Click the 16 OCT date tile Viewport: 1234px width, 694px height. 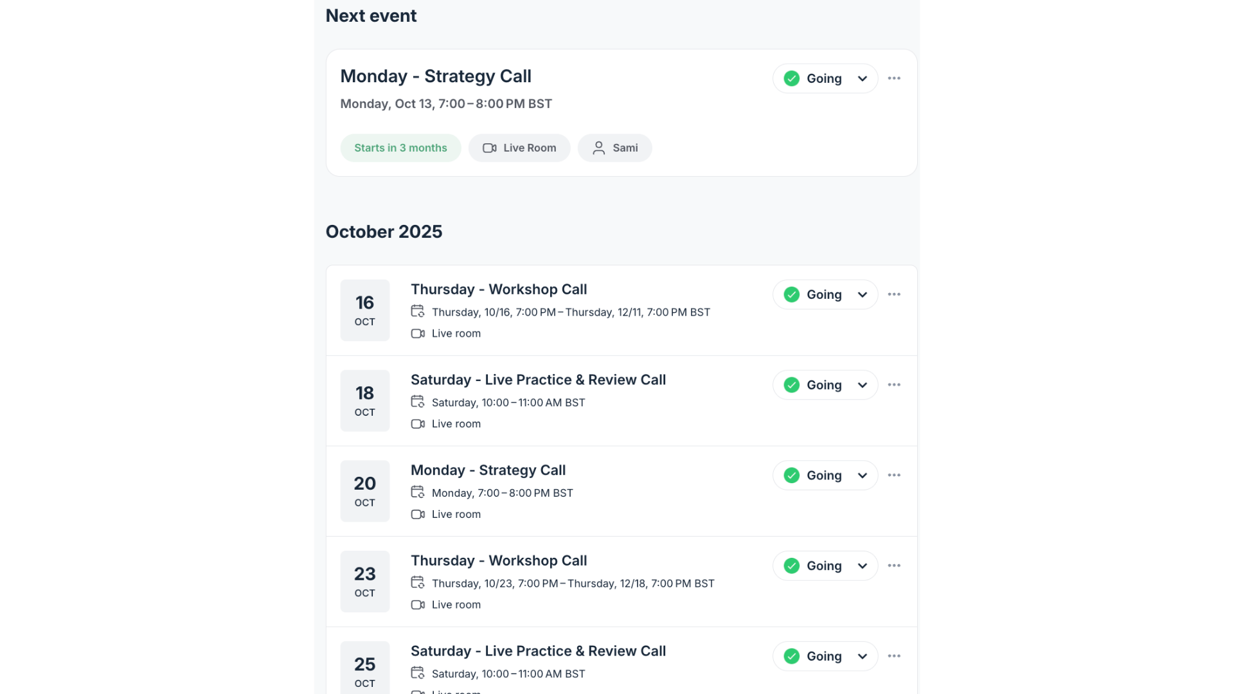[x=365, y=310]
